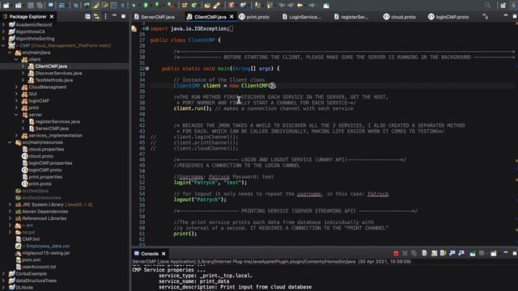Click Remove All Terminated Launches double-X icon
Viewport: 518px width, 291px height.
click(414, 253)
